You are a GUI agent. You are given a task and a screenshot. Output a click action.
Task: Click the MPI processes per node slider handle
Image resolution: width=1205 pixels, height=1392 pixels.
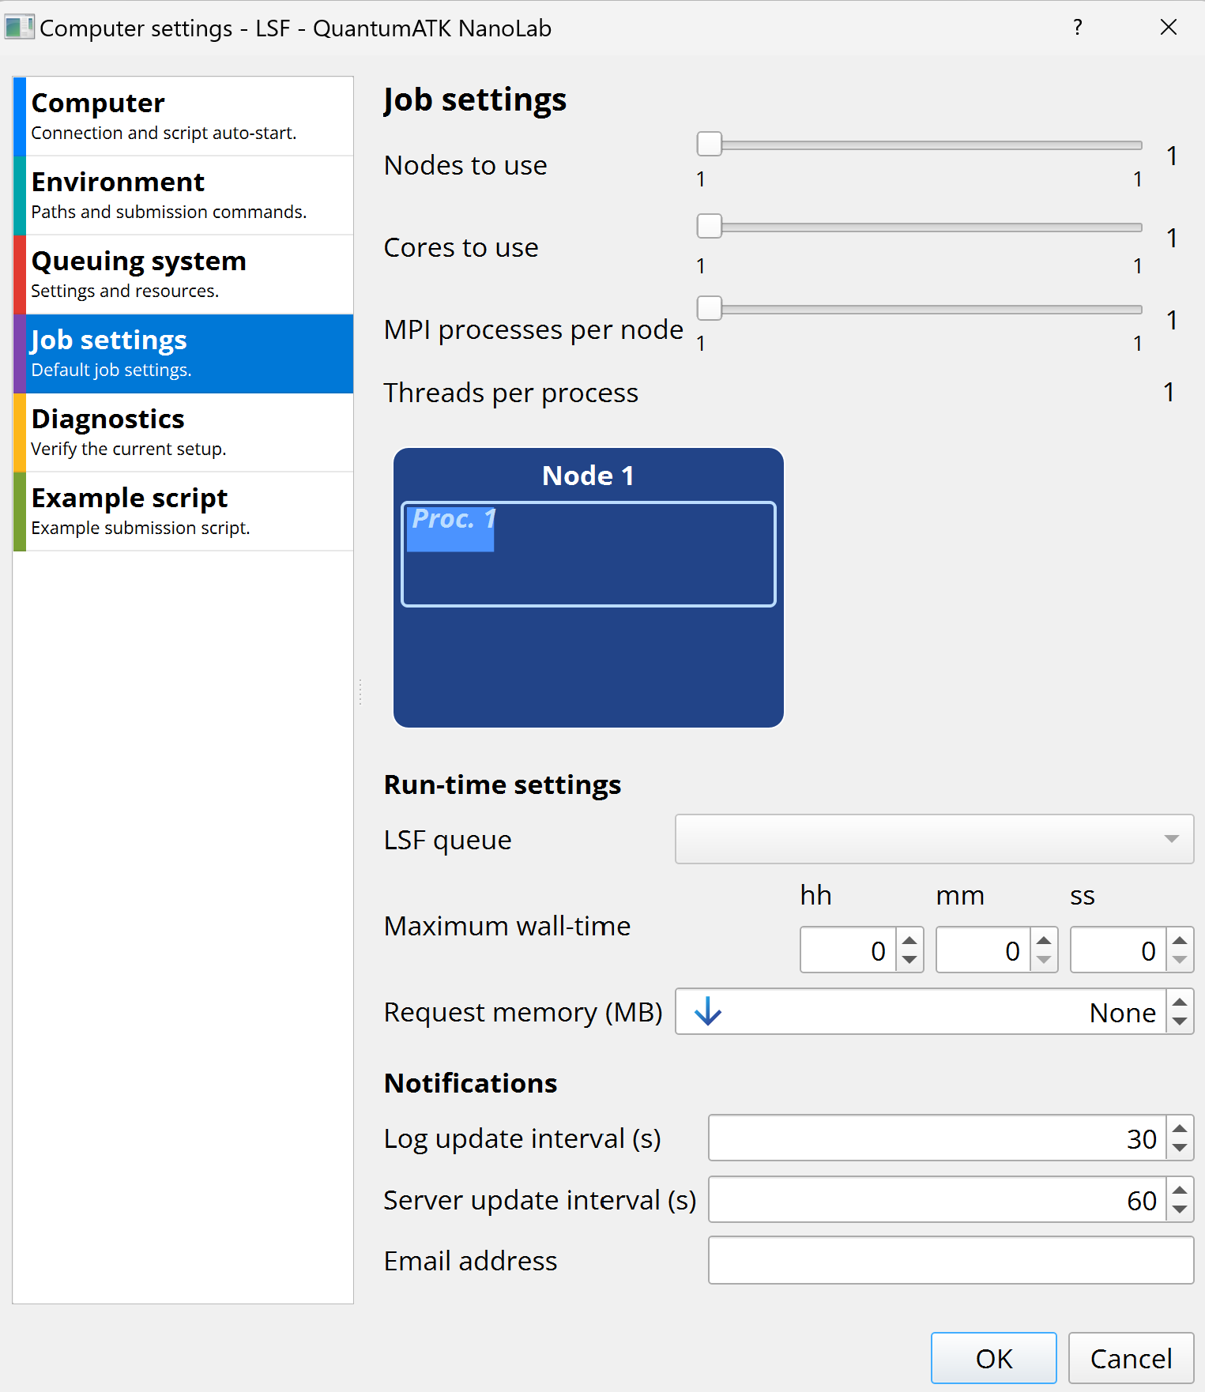coord(710,308)
